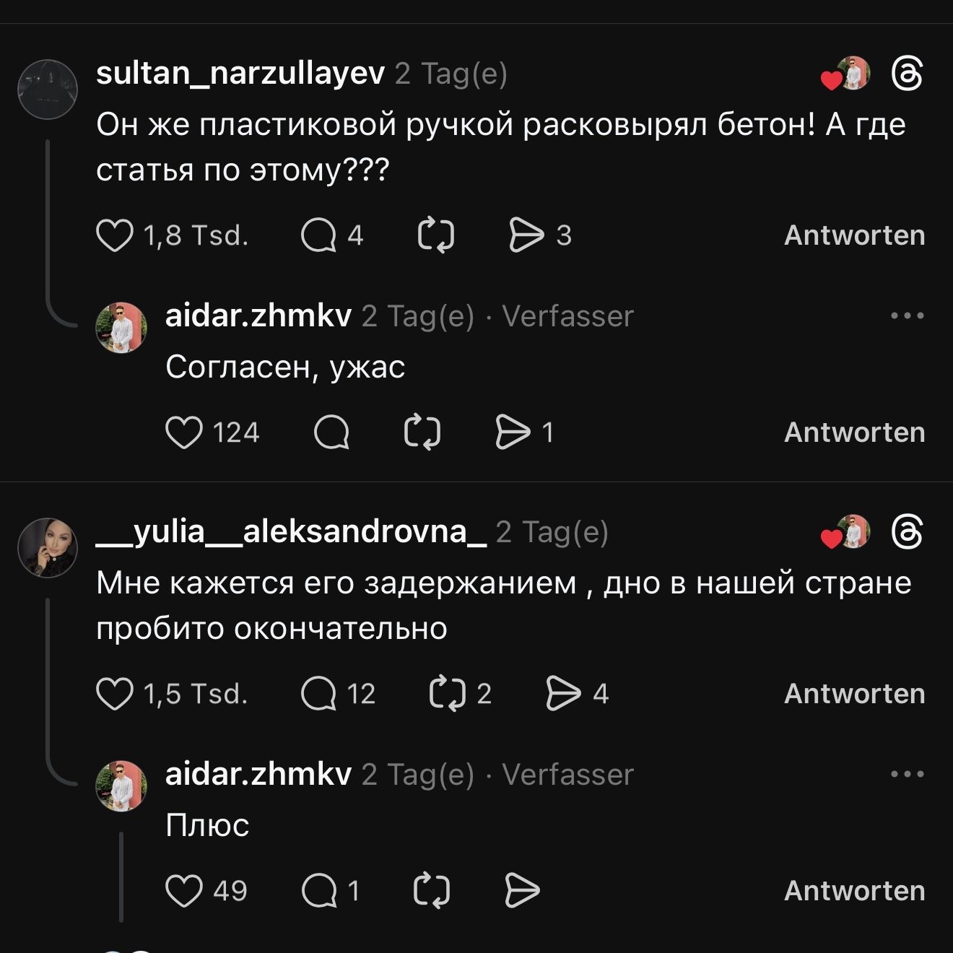Open replies on sultan_narzullayev's comment
953x953 pixels.
318,235
